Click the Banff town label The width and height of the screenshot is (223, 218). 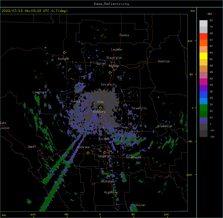pos(32,147)
